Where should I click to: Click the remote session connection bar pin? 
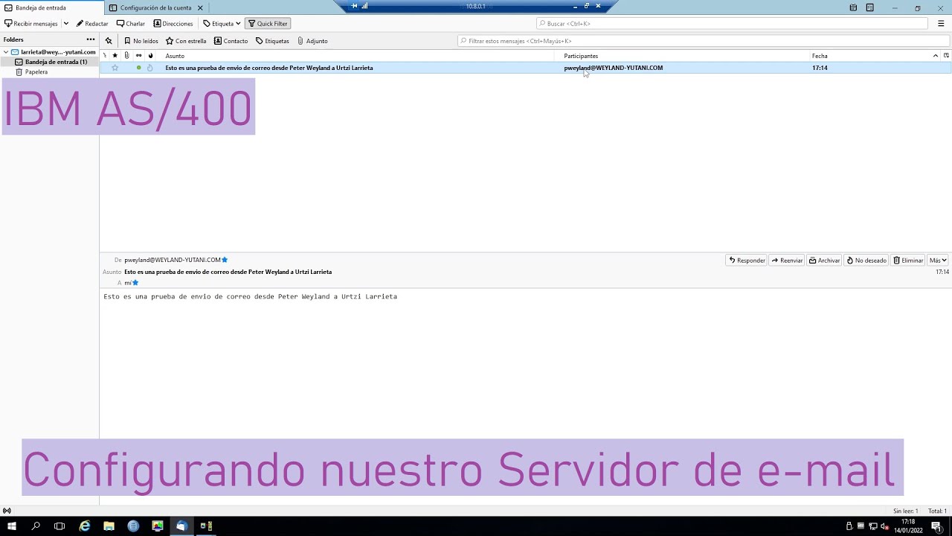point(354,6)
